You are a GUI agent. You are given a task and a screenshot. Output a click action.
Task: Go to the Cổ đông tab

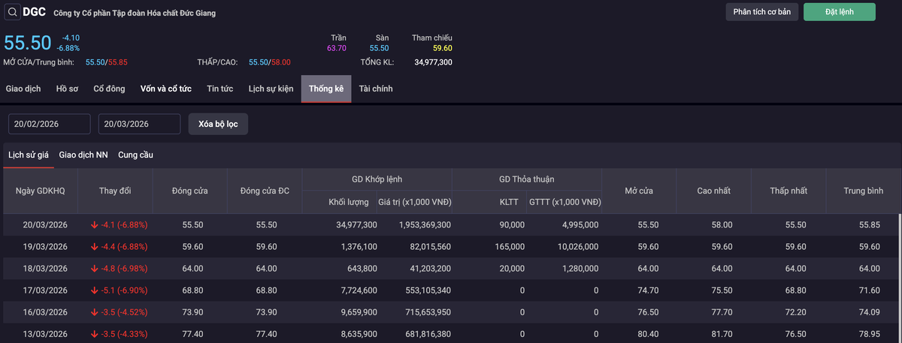point(109,89)
